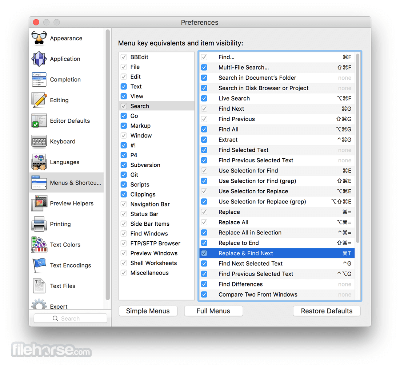Hide the Extract menu item checkbox
The height and width of the screenshot is (368, 400).
(204, 140)
